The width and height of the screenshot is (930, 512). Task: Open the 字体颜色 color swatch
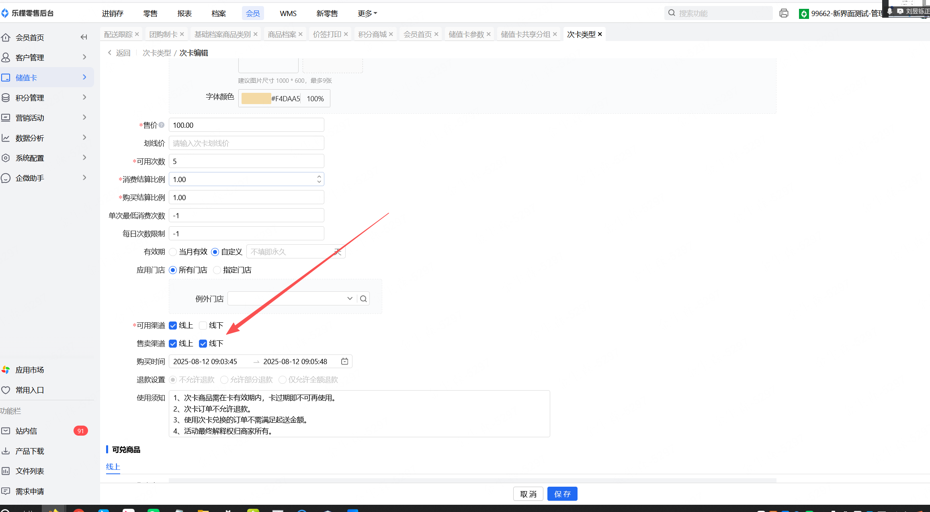[x=256, y=98]
